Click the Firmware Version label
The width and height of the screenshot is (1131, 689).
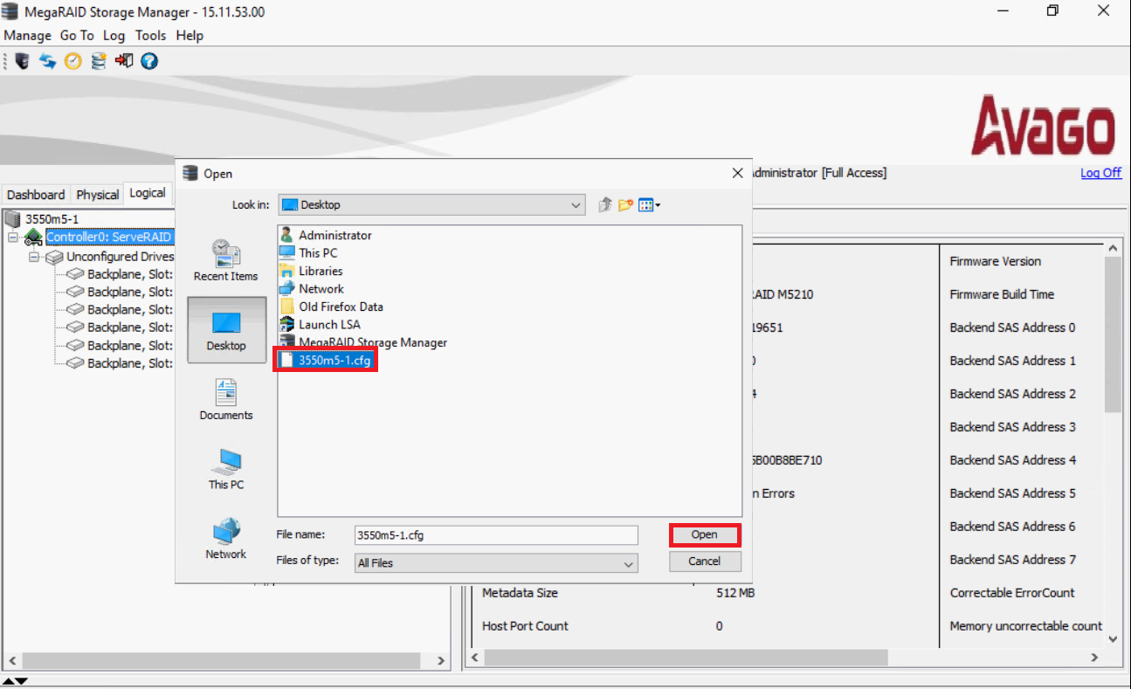point(996,261)
